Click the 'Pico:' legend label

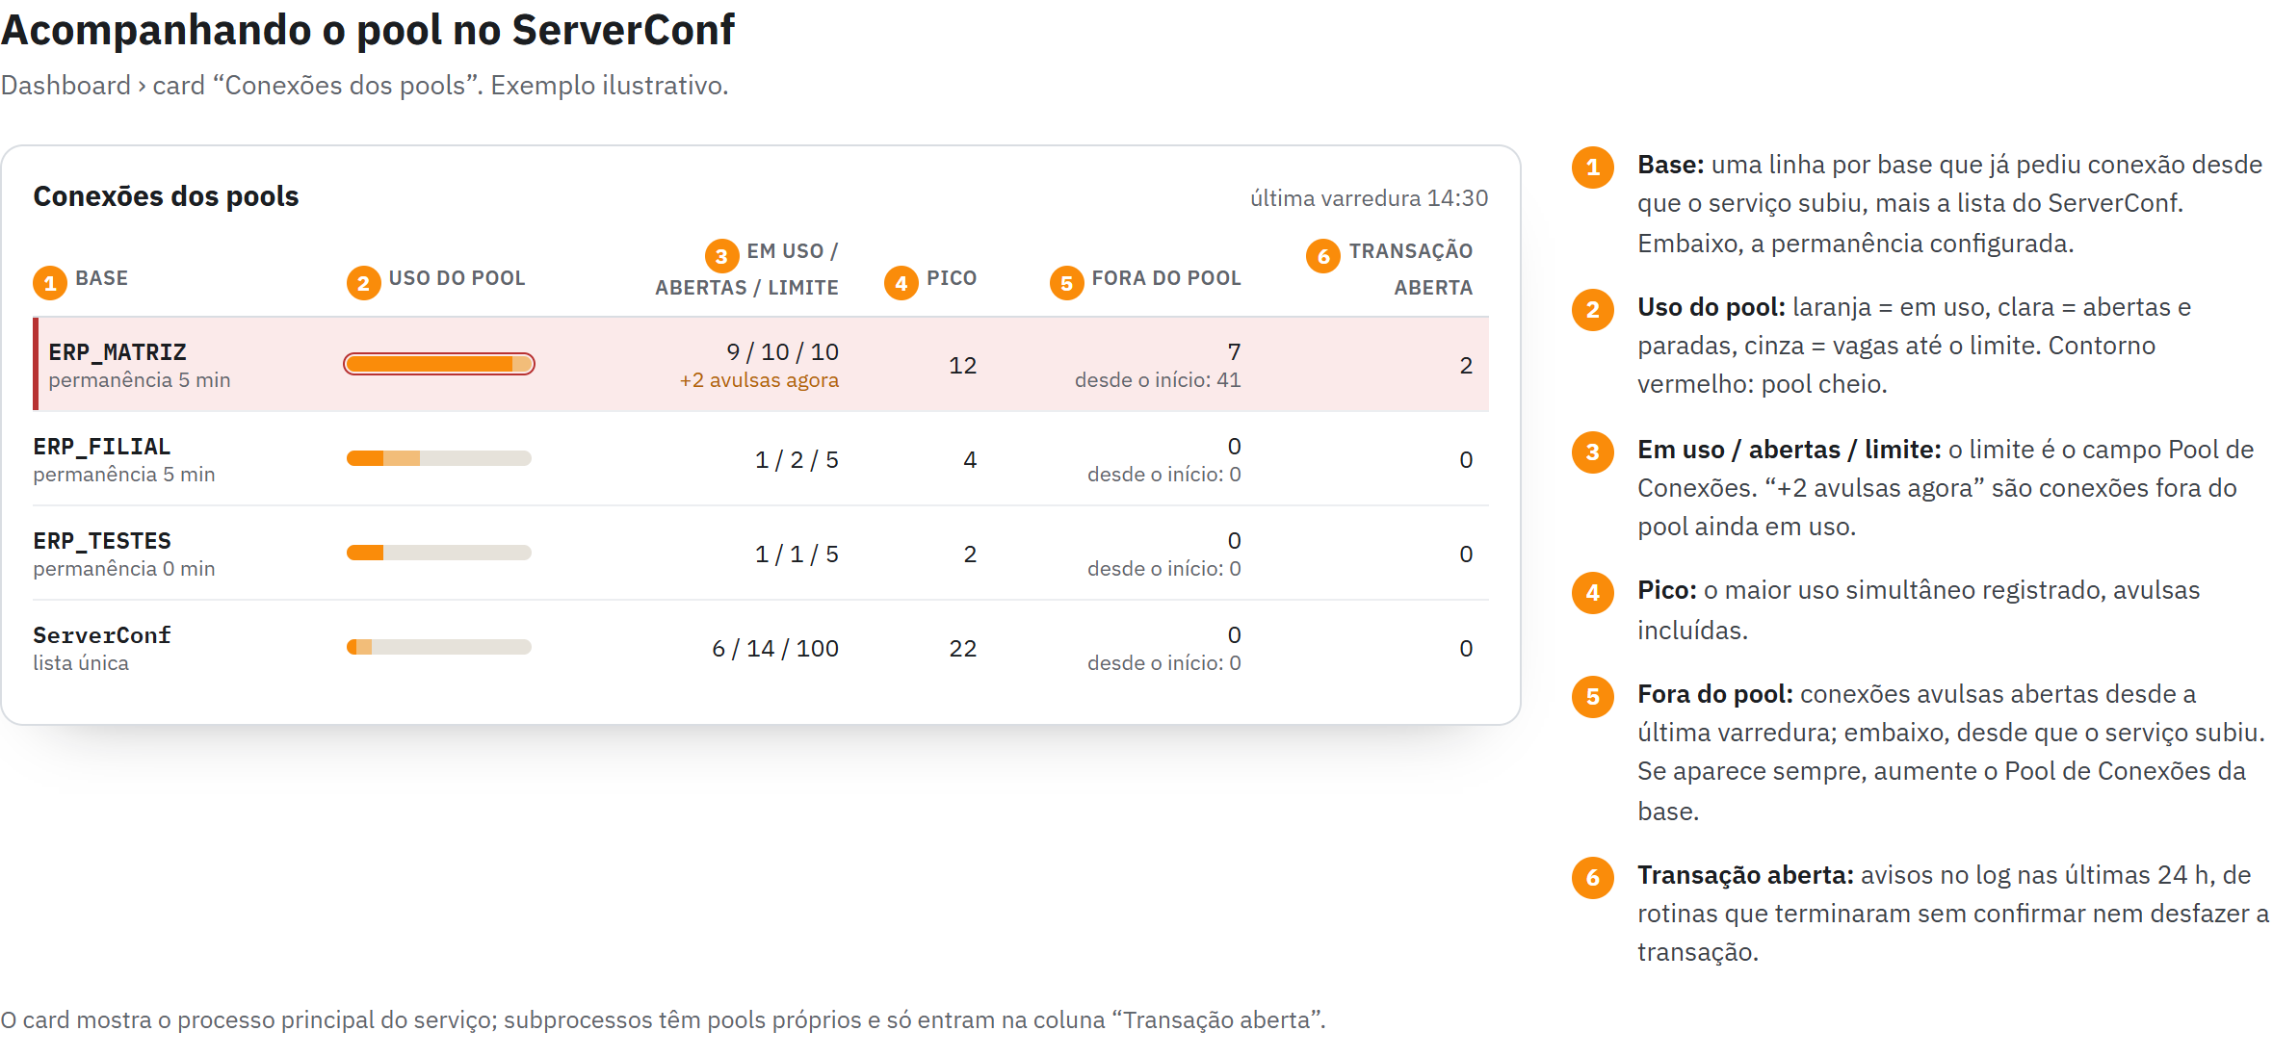(x=1667, y=590)
